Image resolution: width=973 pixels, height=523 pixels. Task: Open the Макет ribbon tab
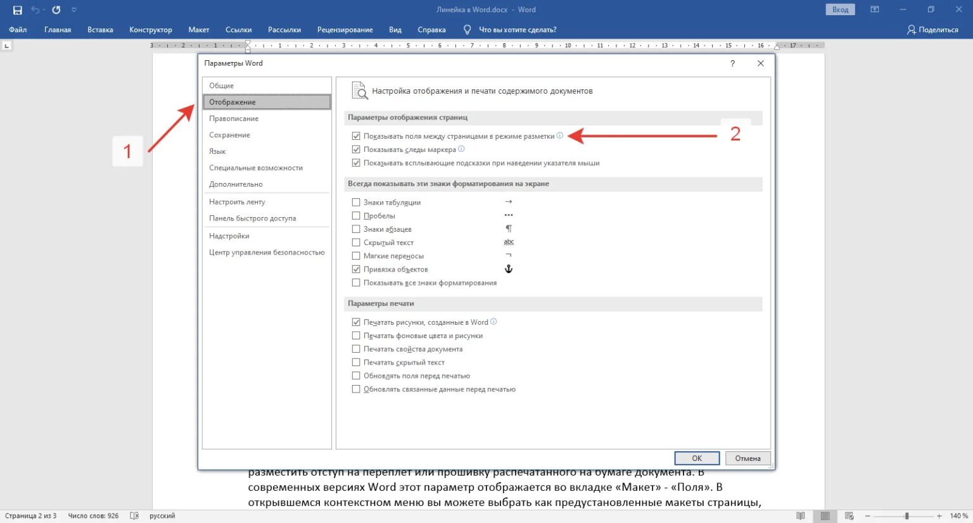click(x=198, y=30)
